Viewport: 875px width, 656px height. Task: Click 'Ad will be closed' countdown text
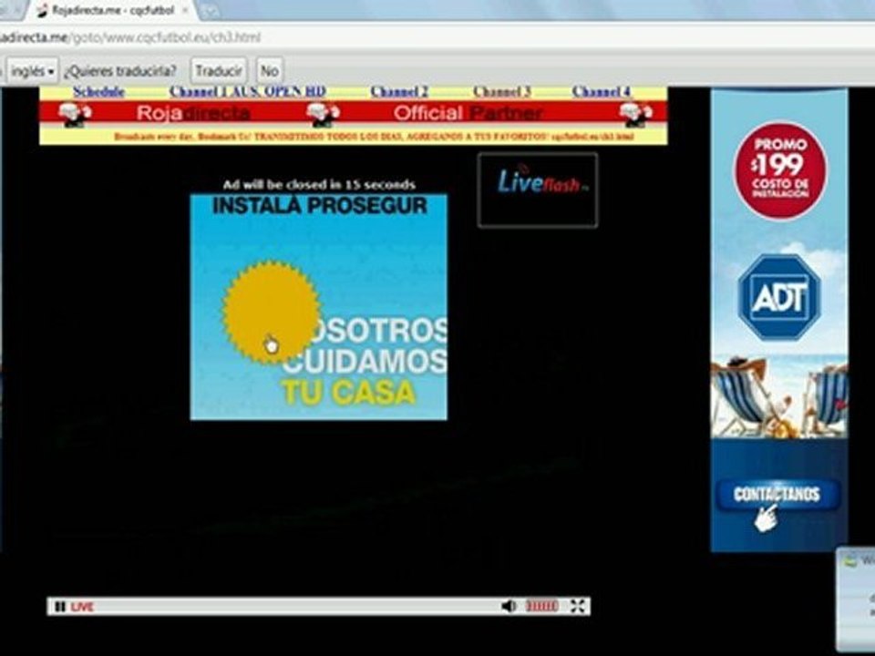319,185
